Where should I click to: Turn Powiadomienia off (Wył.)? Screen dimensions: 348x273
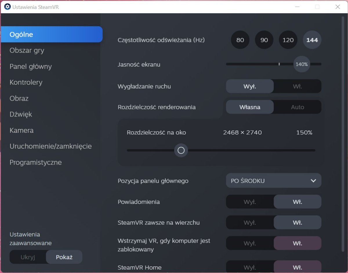pyautogui.click(x=250, y=202)
